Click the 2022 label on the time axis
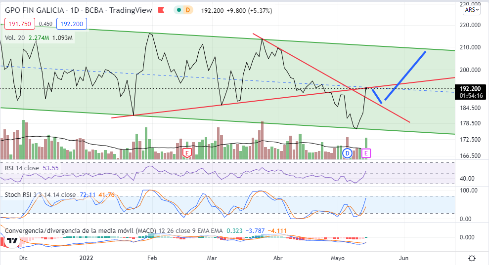489x265 pixels. pyautogui.click(x=87, y=258)
